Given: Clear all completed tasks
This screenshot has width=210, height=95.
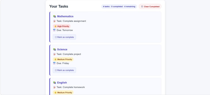Looking at the screenshot, I should tap(150, 6).
